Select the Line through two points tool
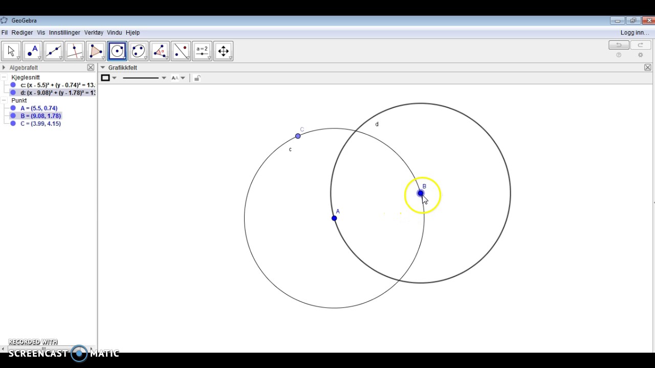This screenshot has height=368, width=655. pyautogui.click(x=53, y=51)
